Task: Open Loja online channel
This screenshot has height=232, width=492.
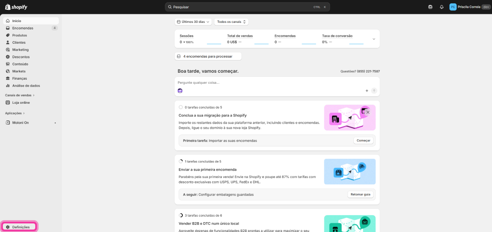Action: (x=31, y=103)
